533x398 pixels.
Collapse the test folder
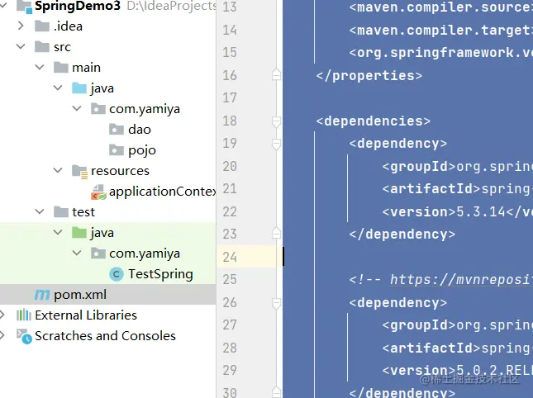point(40,211)
